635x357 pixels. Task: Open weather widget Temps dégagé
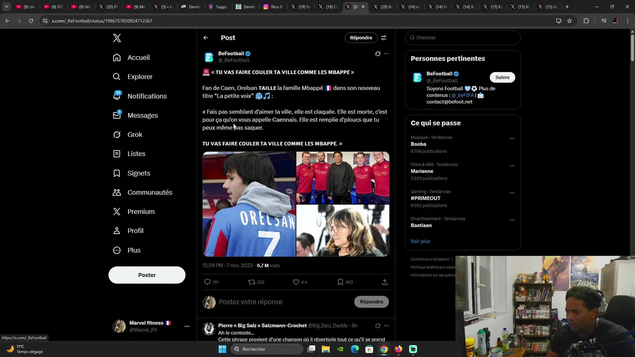[x=25, y=349]
